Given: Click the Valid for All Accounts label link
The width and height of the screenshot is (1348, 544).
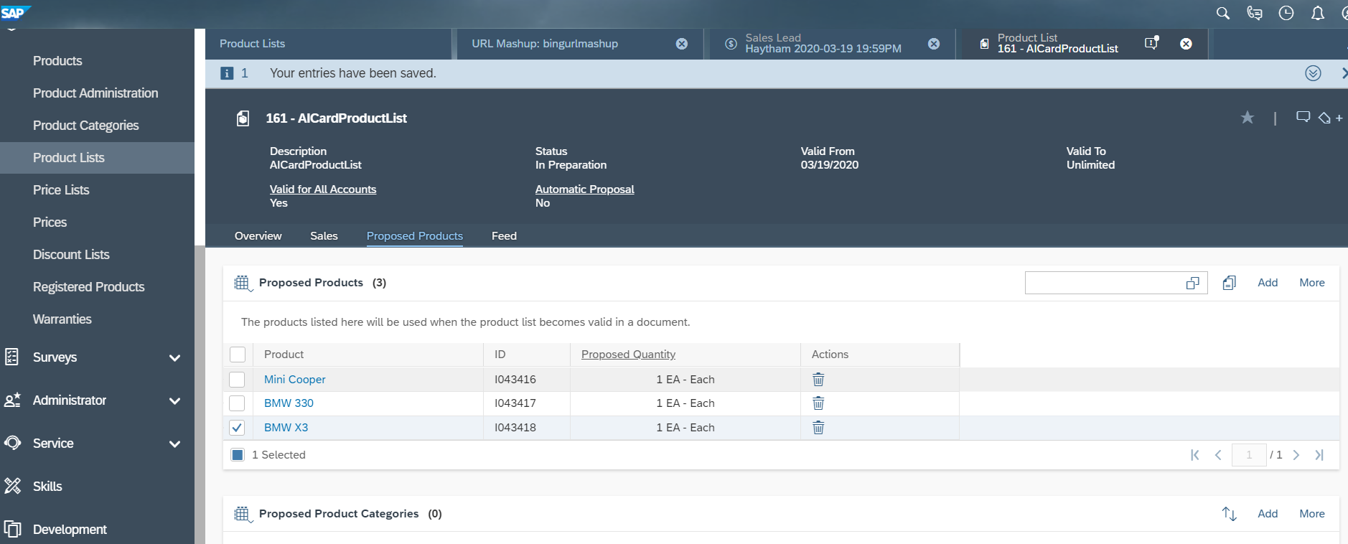Looking at the screenshot, I should (x=323, y=189).
